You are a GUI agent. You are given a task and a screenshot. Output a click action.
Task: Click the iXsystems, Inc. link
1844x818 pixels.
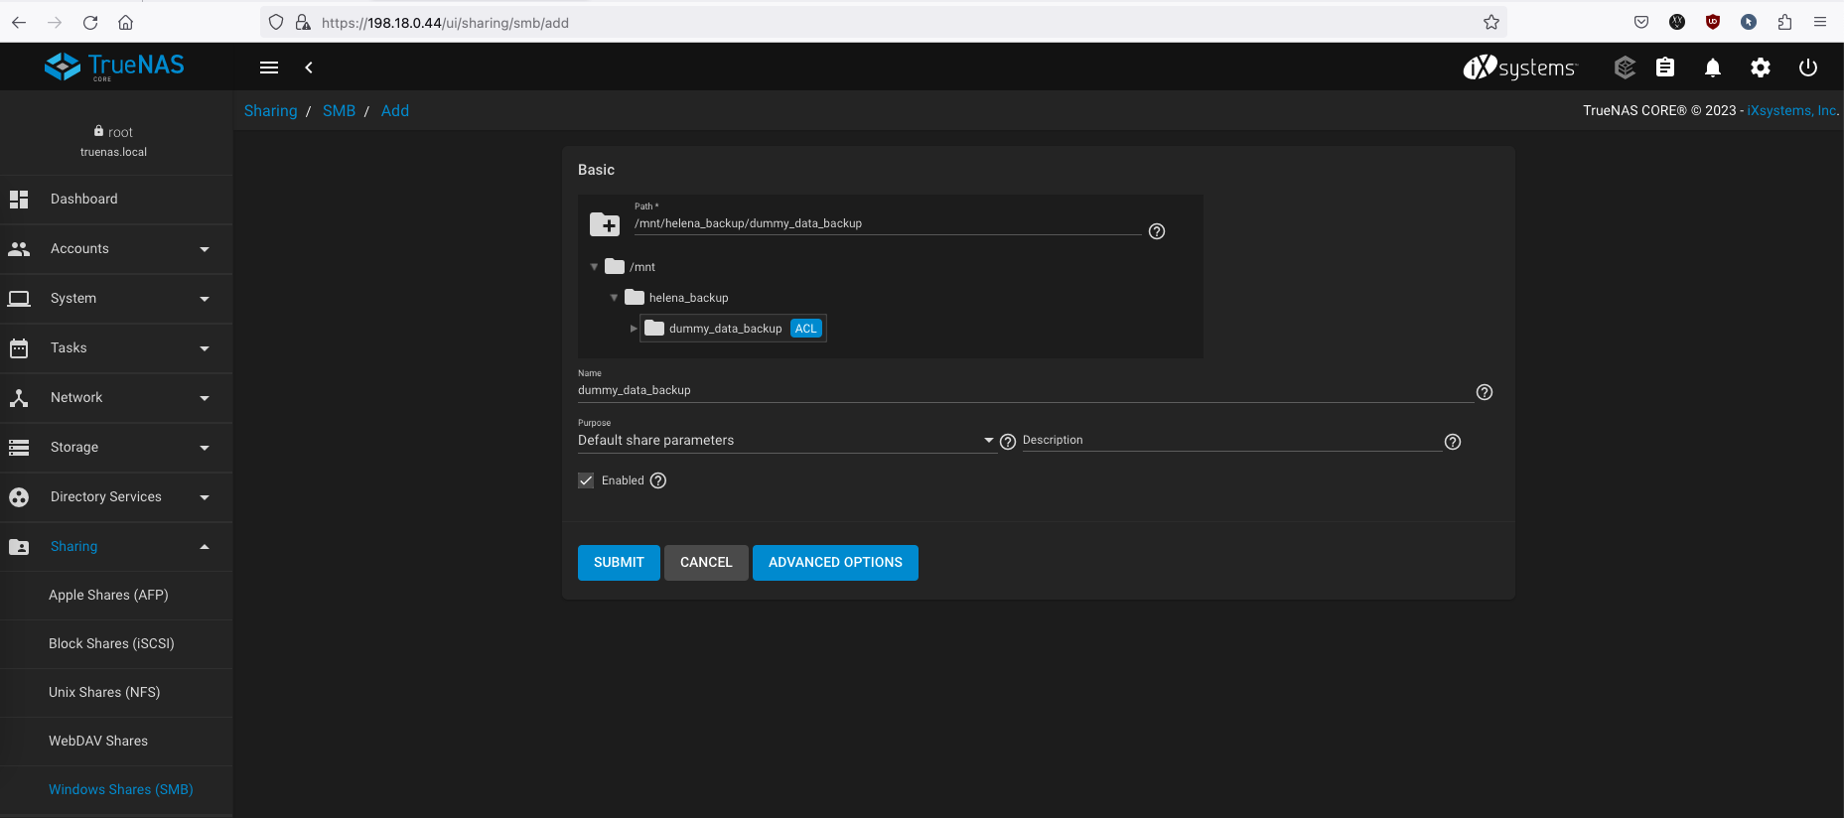click(1791, 111)
